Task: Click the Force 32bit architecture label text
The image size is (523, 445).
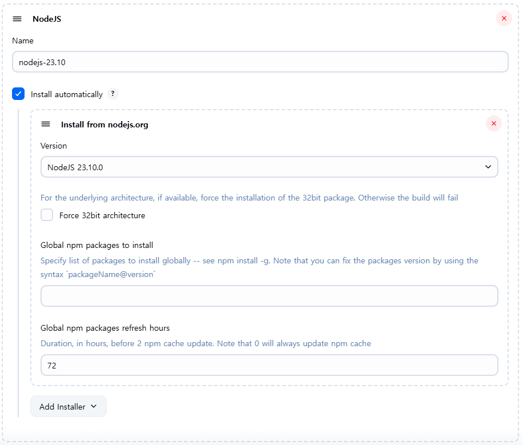Action: click(x=102, y=215)
